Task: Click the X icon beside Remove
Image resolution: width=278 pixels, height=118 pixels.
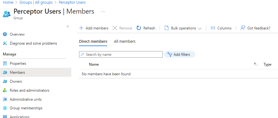Action: click(x=115, y=28)
